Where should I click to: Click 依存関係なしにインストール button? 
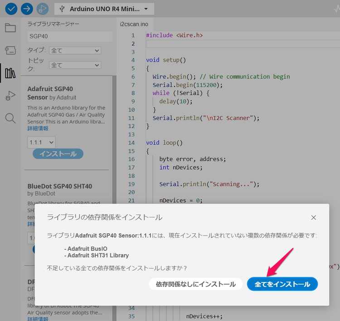(x=195, y=284)
